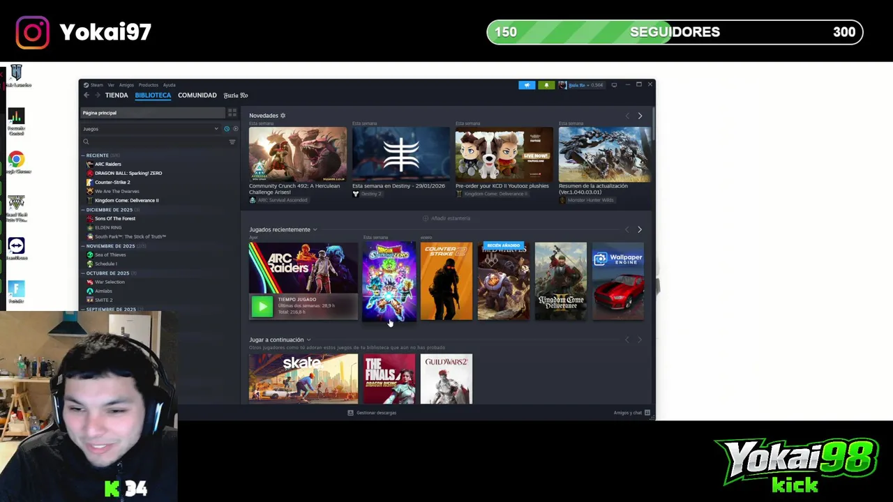Open THE FINALS game cover
The height and width of the screenshot is (502, 893).
389,379
